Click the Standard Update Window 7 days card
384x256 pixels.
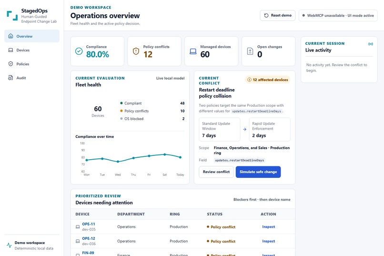[220, 129]
